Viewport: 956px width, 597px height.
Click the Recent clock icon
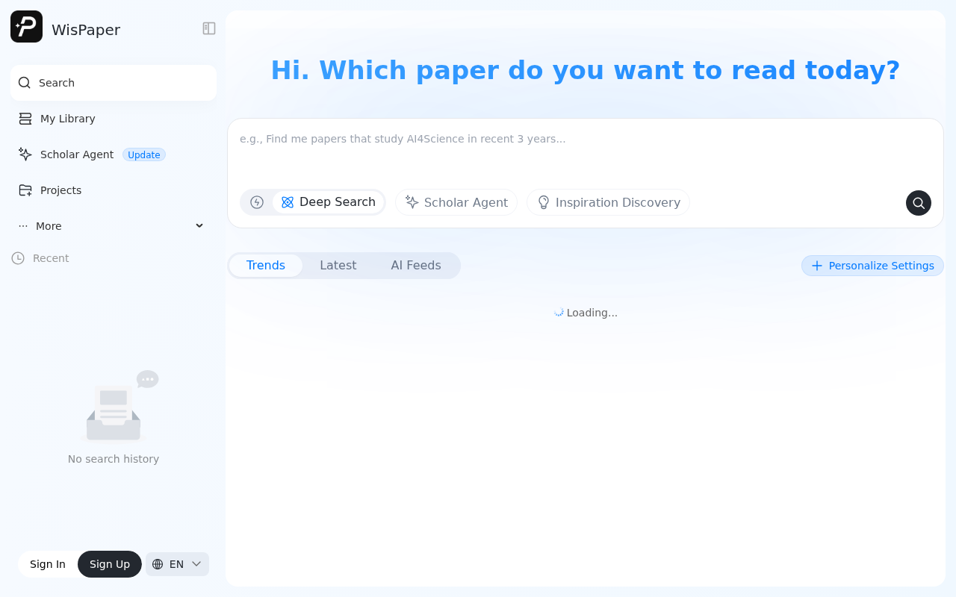(18, 258)
